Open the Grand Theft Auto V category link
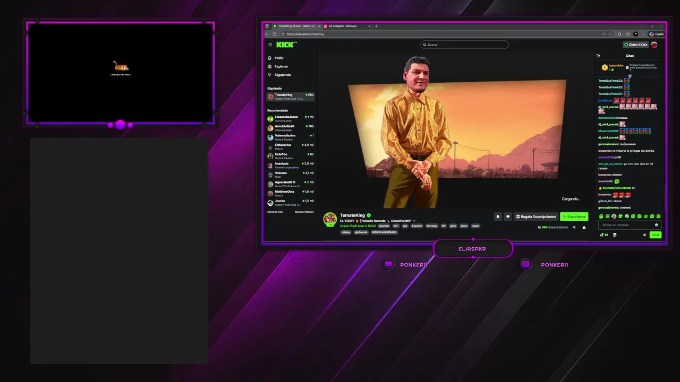Viewport: 680px width, 382px height. 358,226
